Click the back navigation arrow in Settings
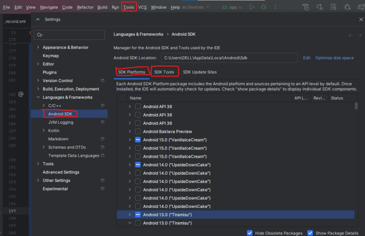 [350, 35]
